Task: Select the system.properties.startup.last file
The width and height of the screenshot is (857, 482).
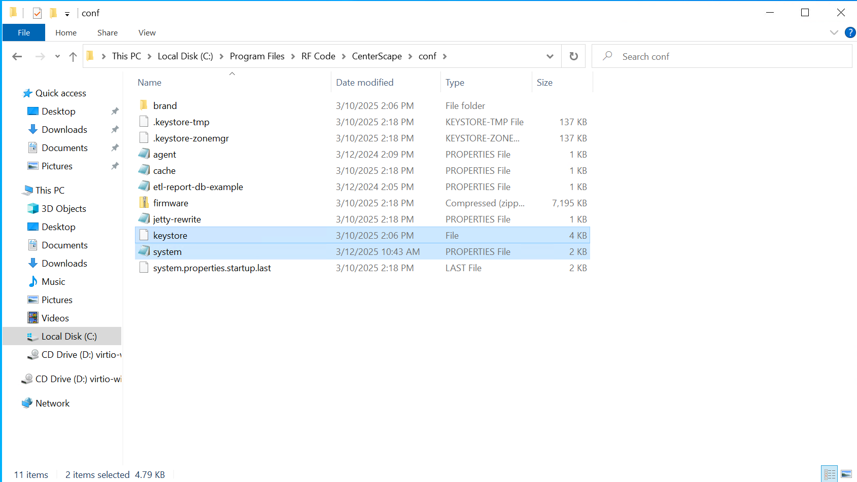Action: (212, 268)
